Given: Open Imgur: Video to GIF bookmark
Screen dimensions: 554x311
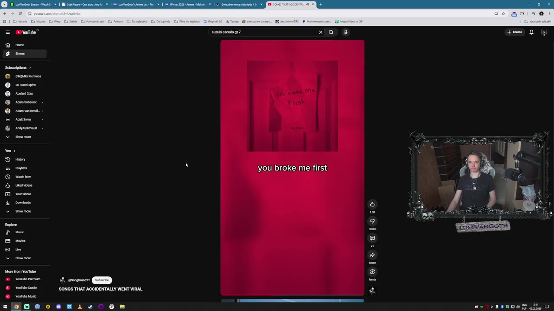Looking at the screenshot, I should [x=349, y=22].
